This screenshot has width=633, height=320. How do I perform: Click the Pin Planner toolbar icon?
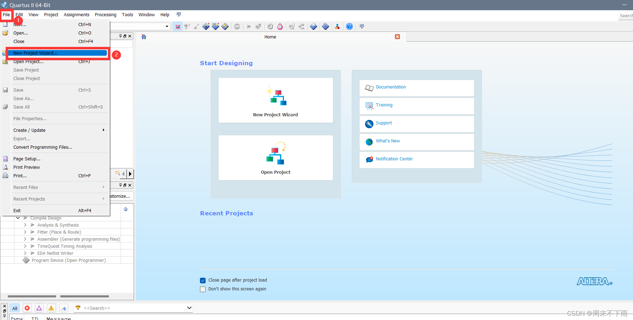pos(215,26)
